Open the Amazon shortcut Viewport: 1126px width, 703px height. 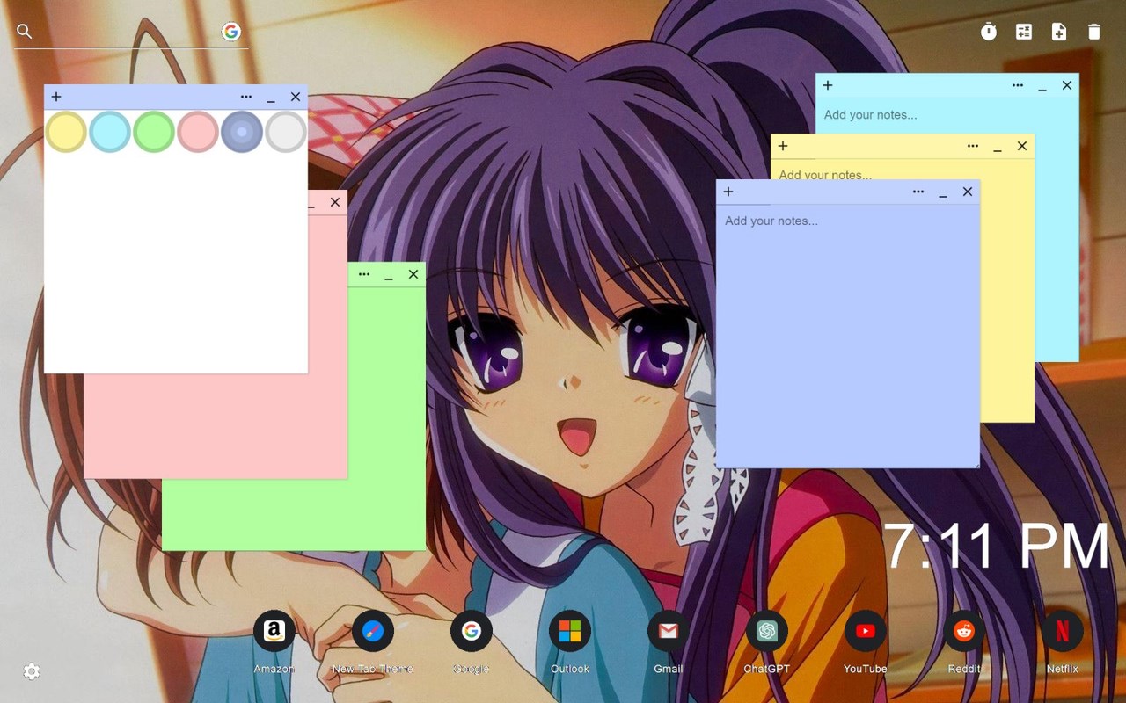[x=274, y=631]
